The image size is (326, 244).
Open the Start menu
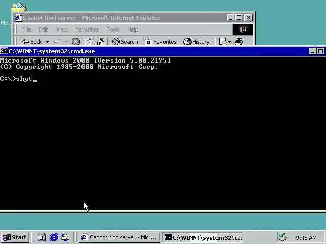click(15, 237)
